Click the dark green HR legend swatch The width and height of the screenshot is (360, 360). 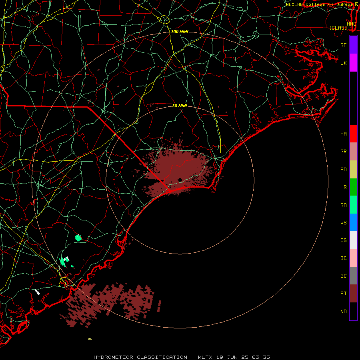pyautogui.click(x=353, y=187)
